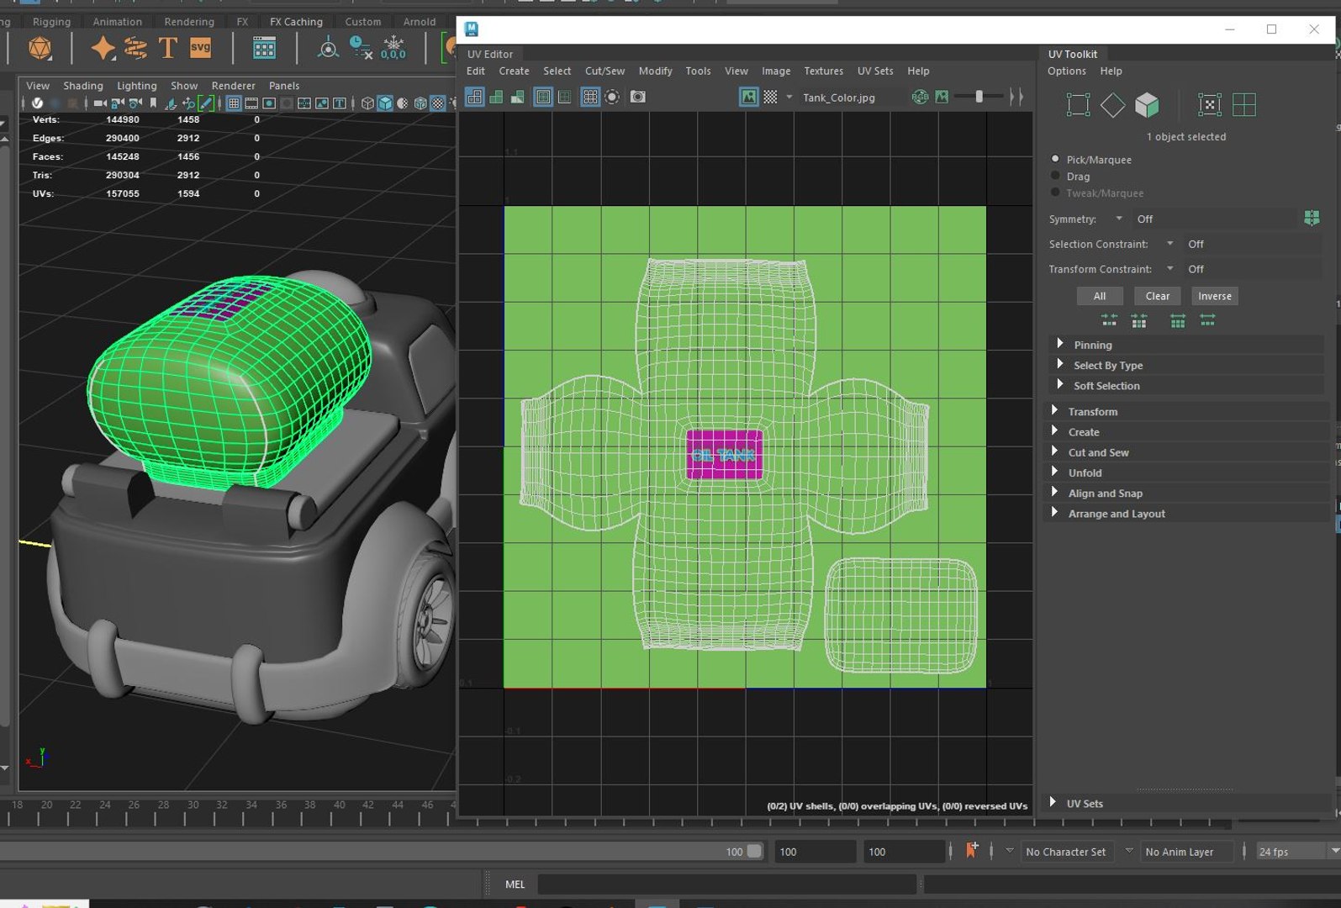Click the smooth shade cube icon in viewport
This screenshot has height=908, width=1341.
(385, 103)
